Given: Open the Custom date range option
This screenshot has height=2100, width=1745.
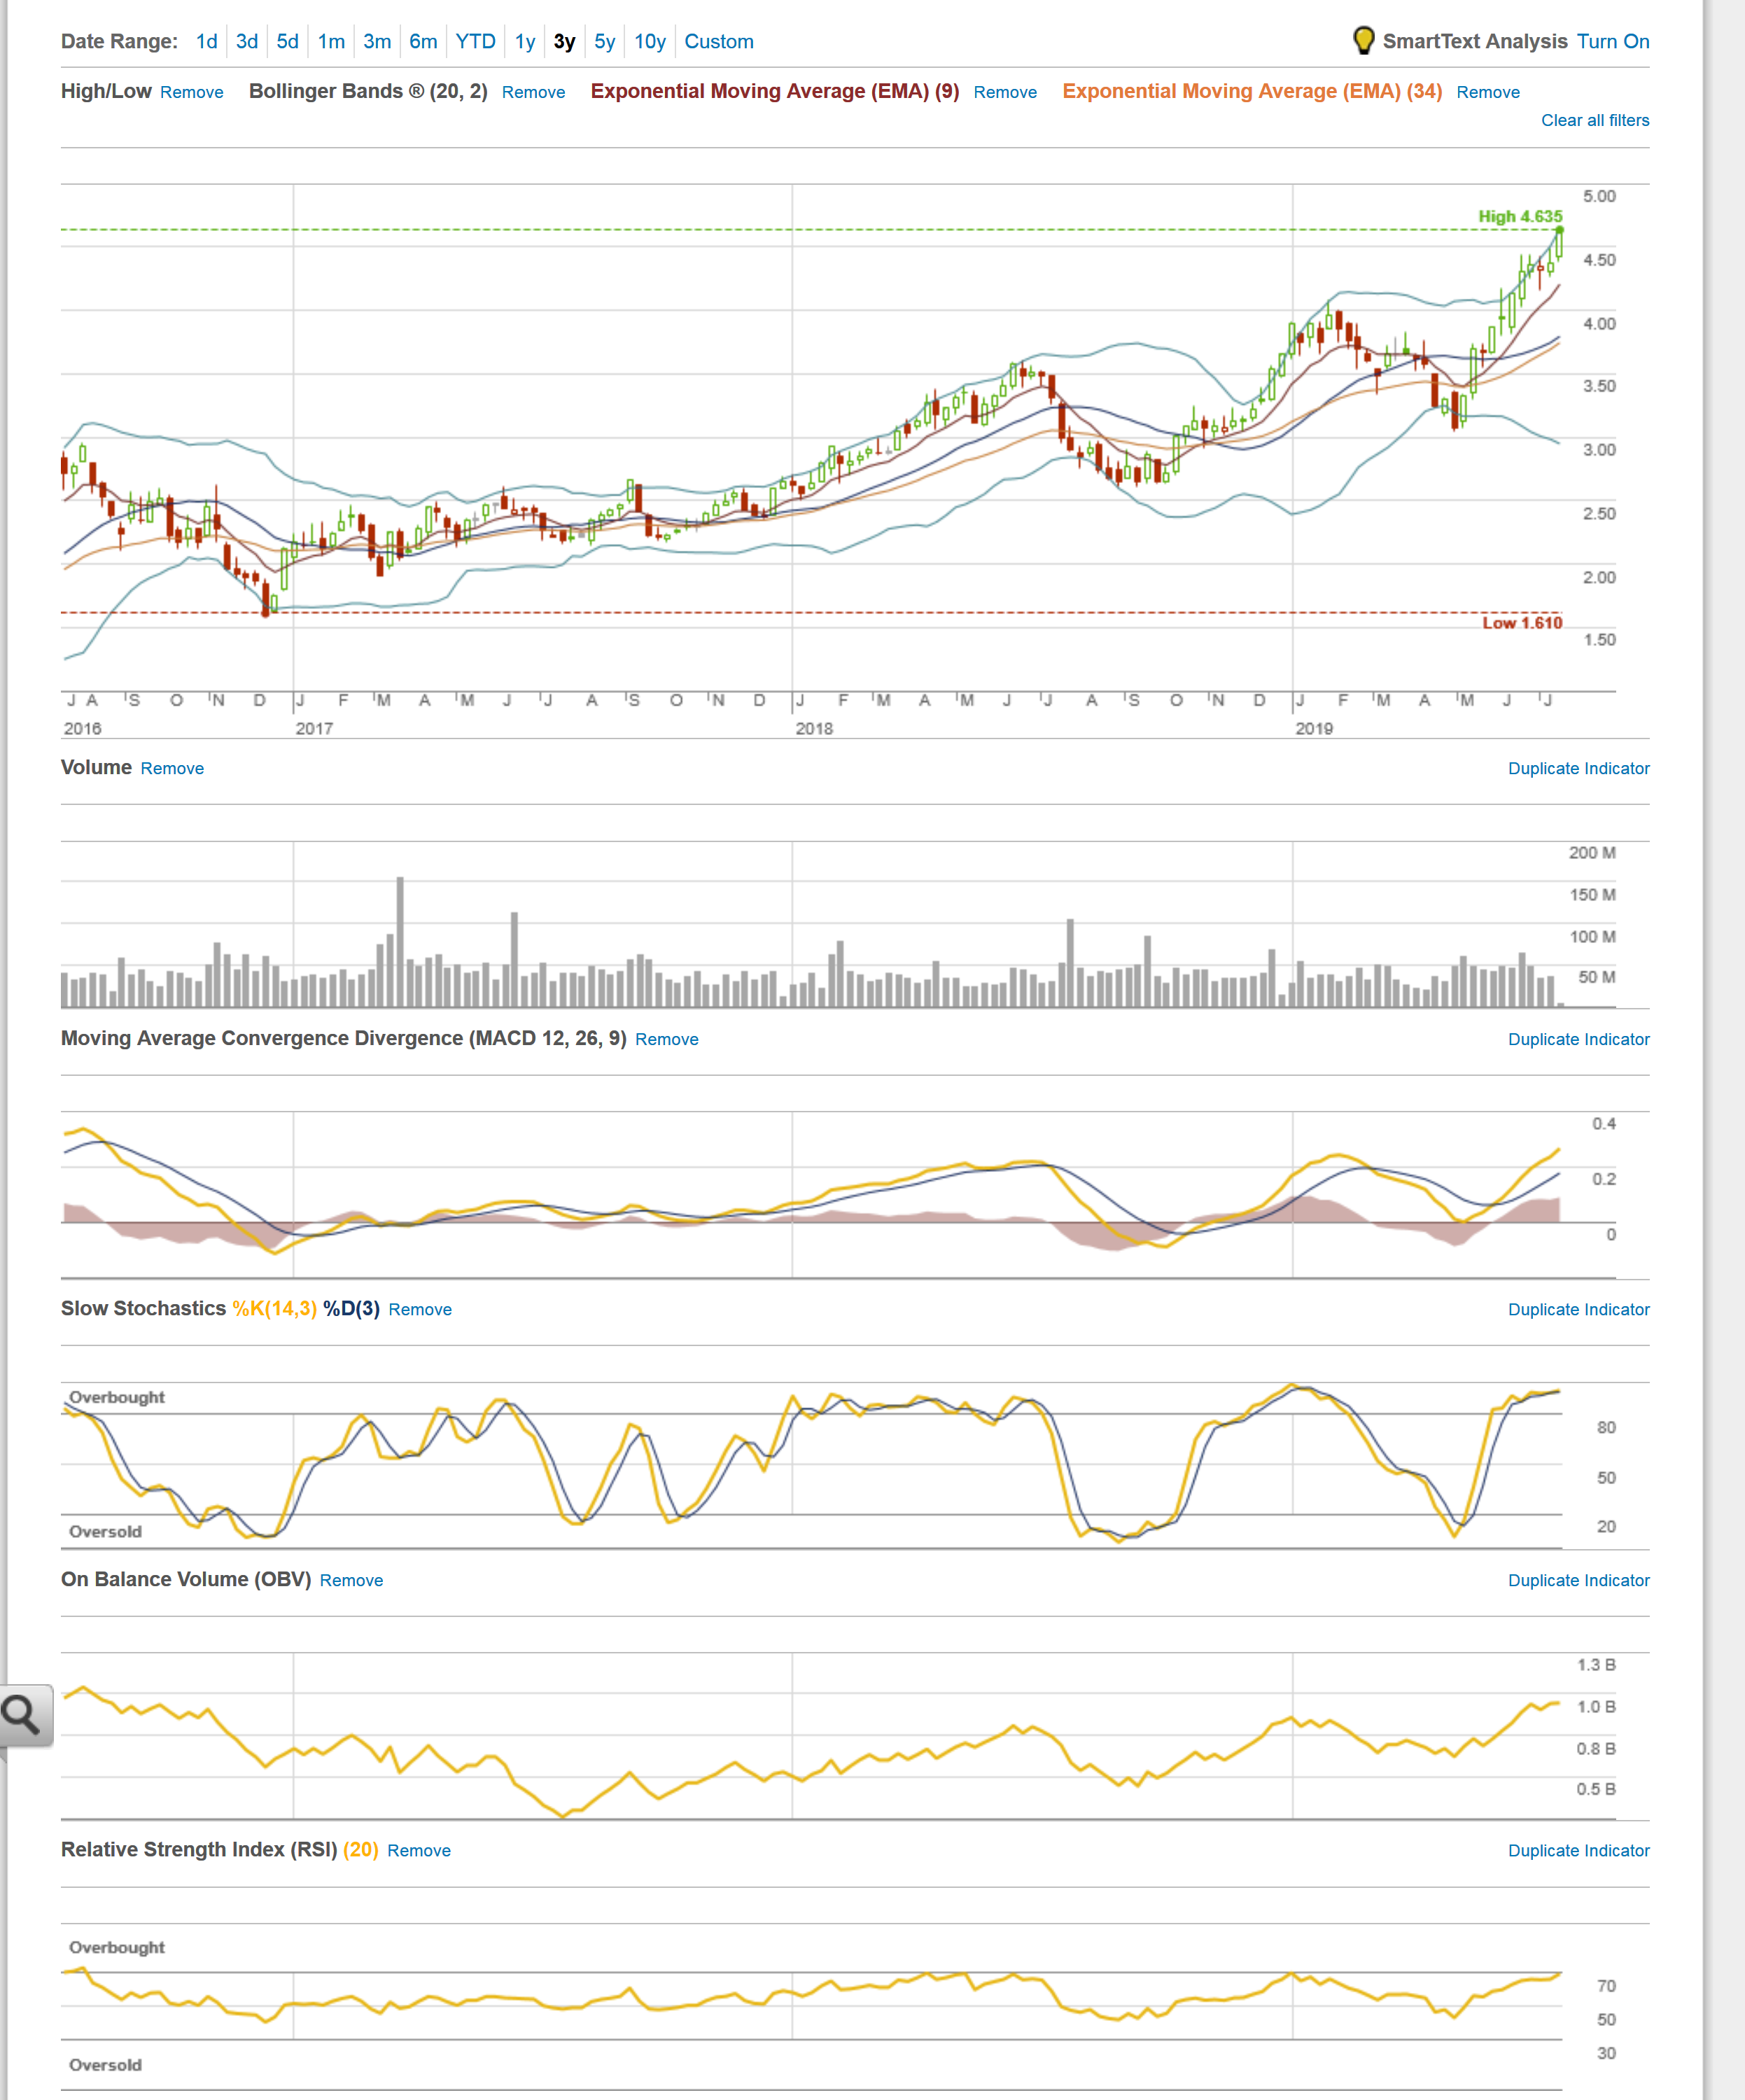Looking at the screenshot, I should [x=718, y=41].
